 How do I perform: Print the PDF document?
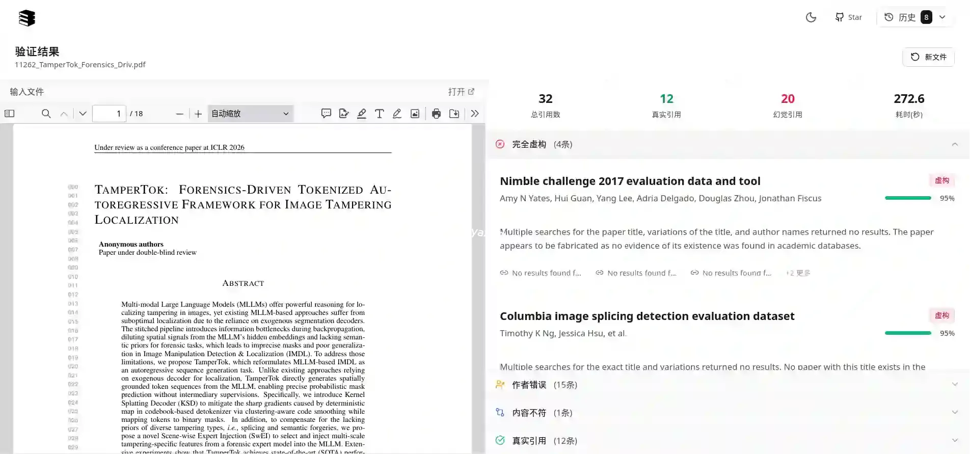(436, 114)
